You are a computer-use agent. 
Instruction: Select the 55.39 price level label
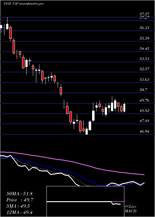144,38
